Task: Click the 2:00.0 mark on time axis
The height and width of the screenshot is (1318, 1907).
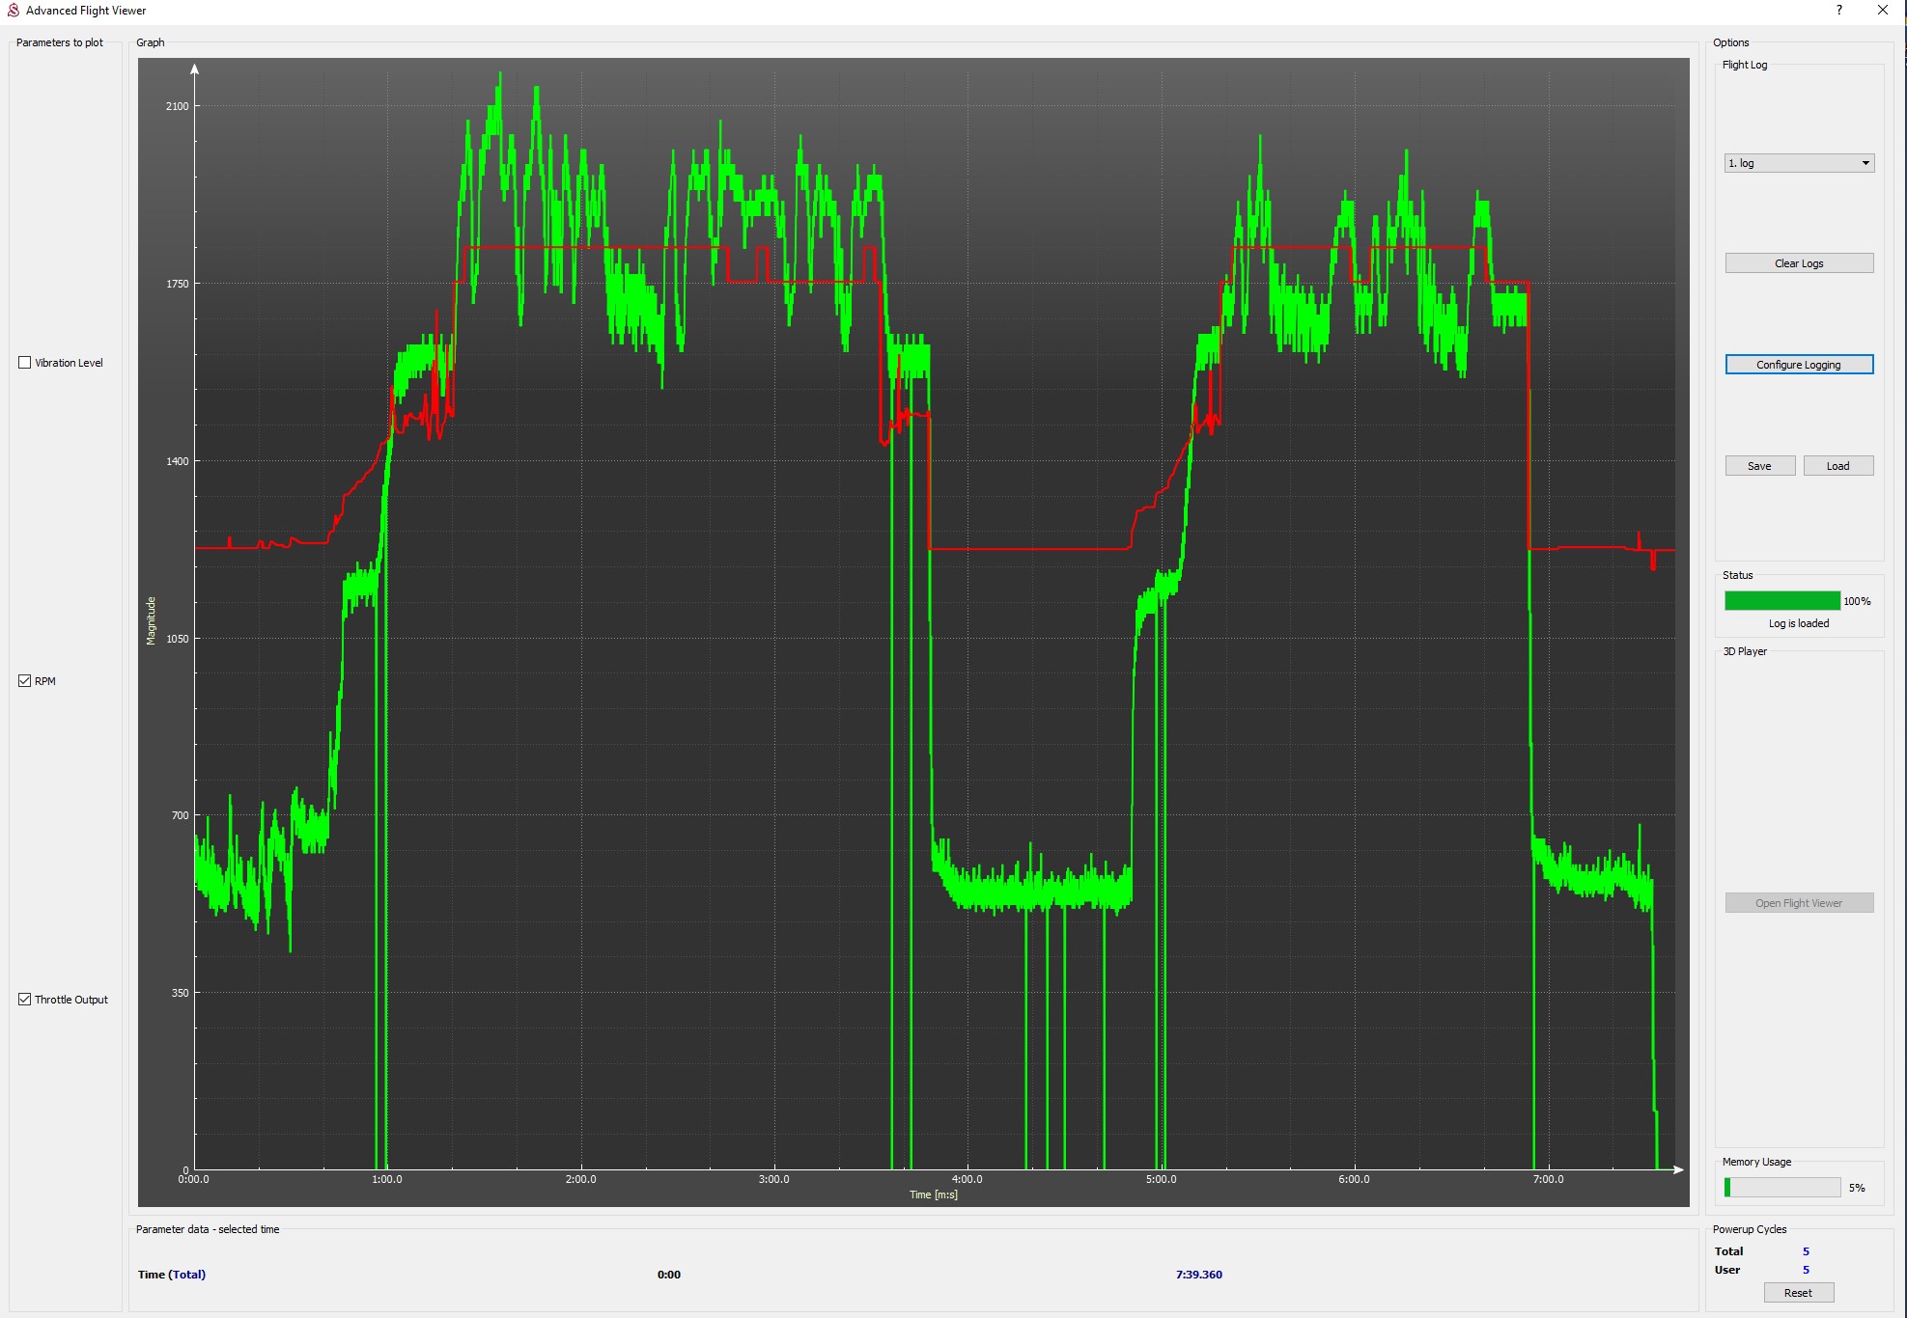Action: (580, 1179)
